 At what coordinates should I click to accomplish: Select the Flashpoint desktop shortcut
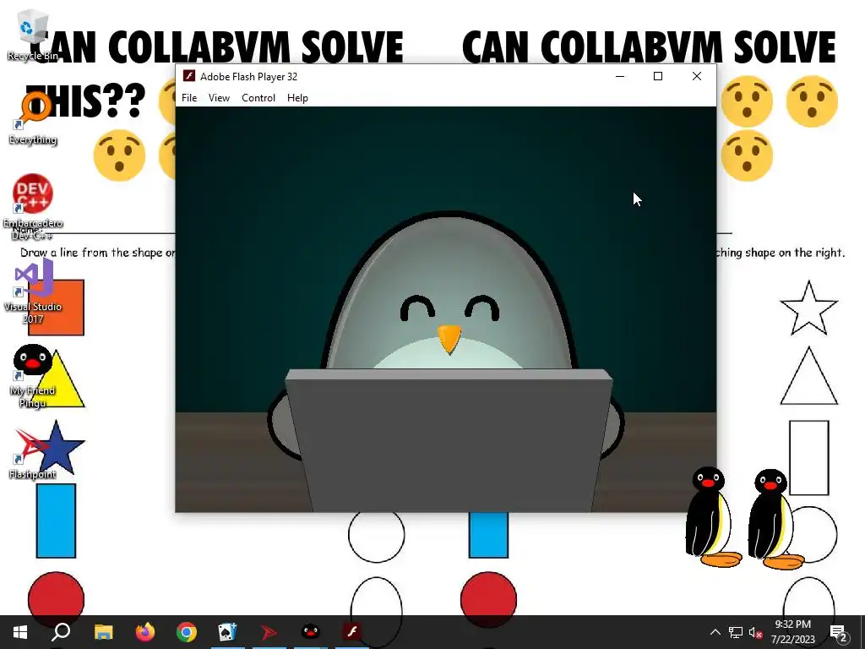[x=33, y=454]
